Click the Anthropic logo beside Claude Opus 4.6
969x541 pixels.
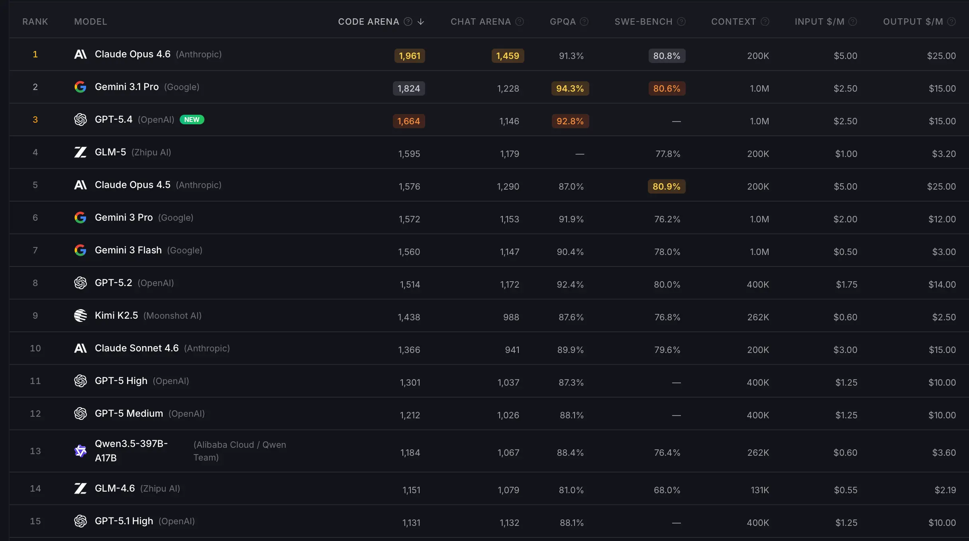point(80,54)
